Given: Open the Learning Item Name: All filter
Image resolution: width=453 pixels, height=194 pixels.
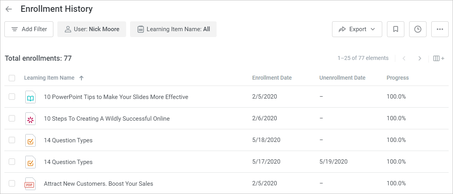Looking at the screenshot, I should pyautogui.click(x=173, y=29).
